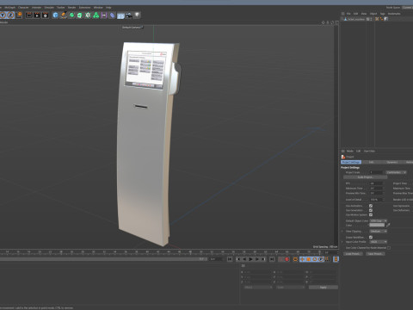The image size is (413, 310).
Task: Open the Render menu
Action: tap(71, 8)
